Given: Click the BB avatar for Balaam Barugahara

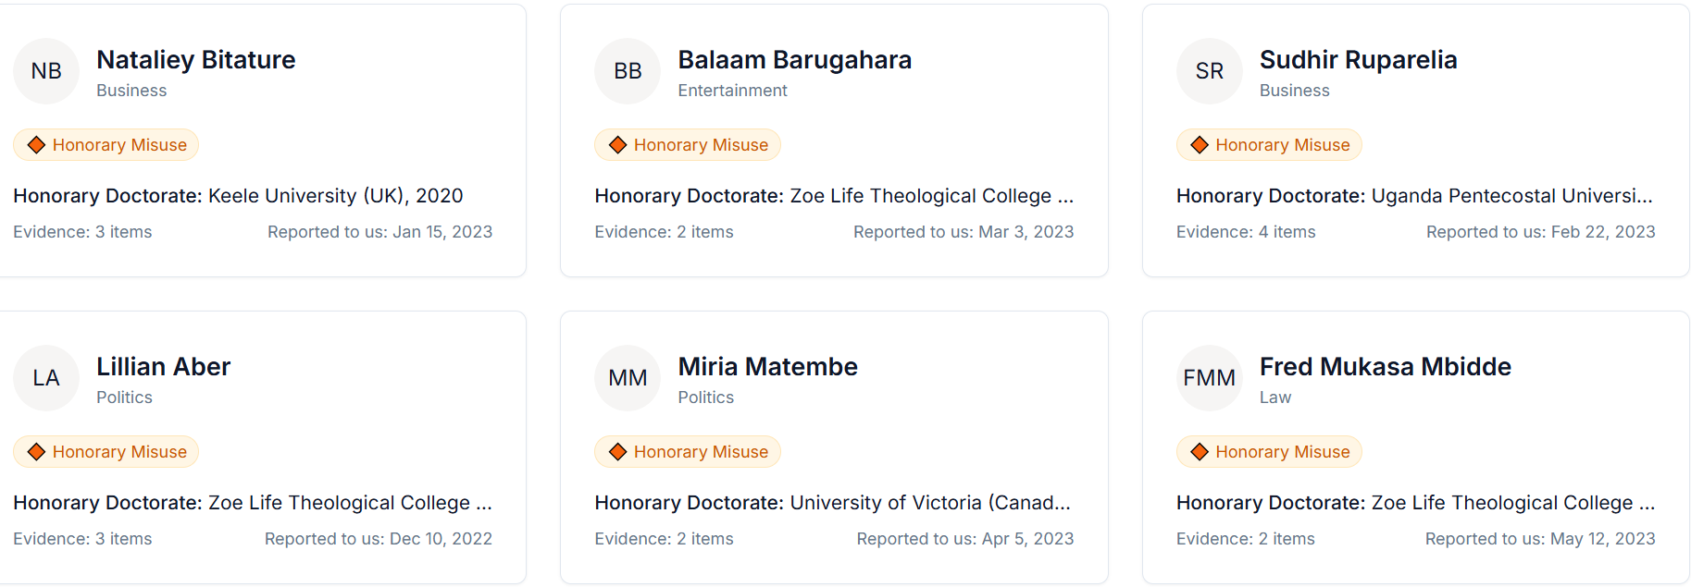Looking at the screenshot, I should 628,71.
